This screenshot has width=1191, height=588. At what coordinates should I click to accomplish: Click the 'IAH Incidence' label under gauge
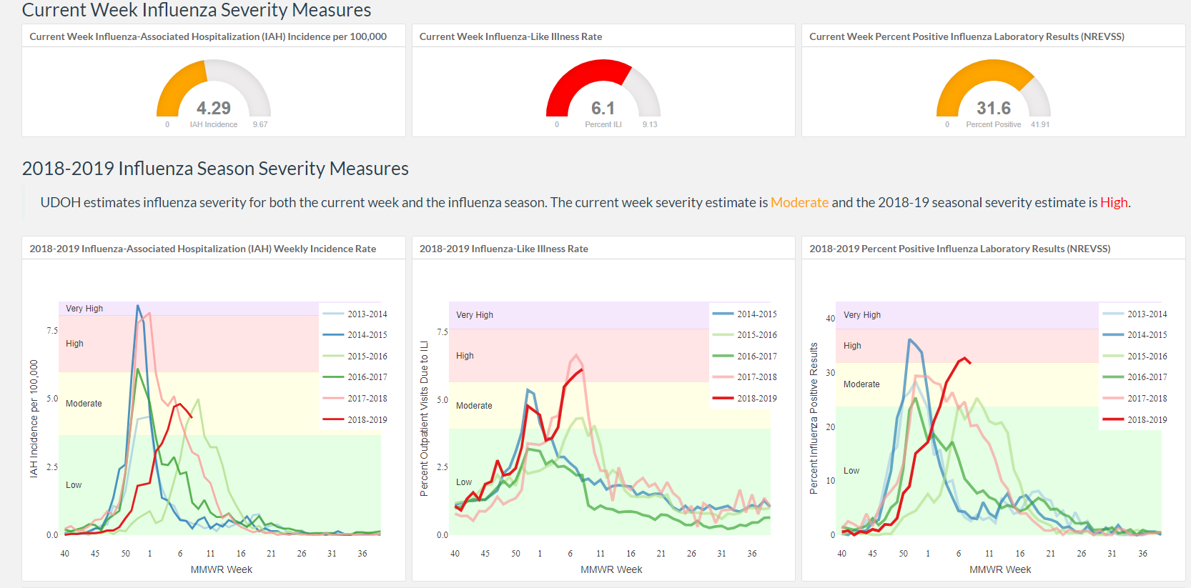tap(214, 124)
